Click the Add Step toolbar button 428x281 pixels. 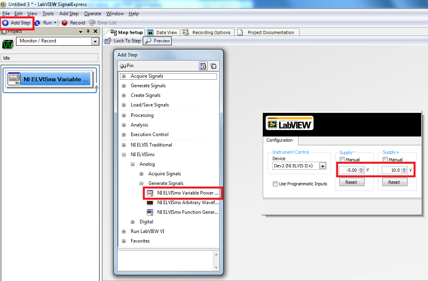(16, 23)
